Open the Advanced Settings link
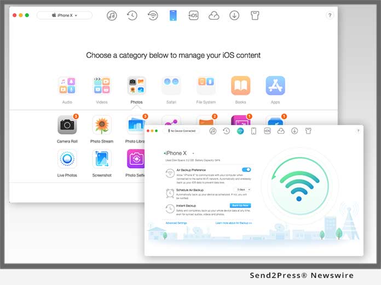 coord(176,223)
